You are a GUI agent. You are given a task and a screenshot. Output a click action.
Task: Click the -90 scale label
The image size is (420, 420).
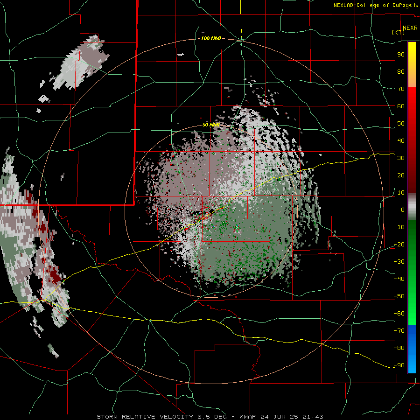coord(399,365)
